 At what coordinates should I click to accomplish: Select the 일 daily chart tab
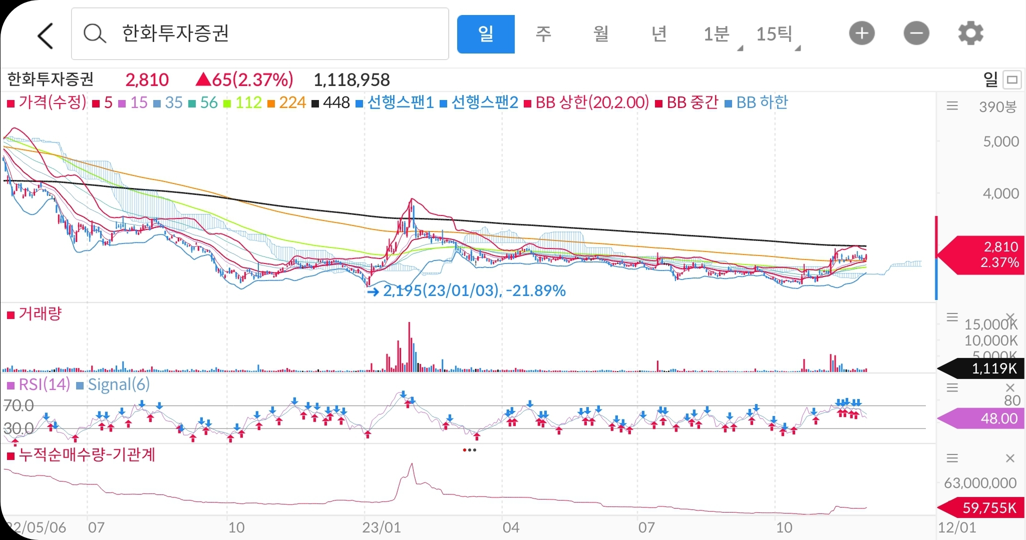(486, 34)
